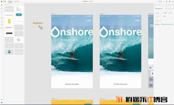Image resolution: width=174 pixels, height=105 pixels.
Task: Click the align right icon
Action: (171, 5)
